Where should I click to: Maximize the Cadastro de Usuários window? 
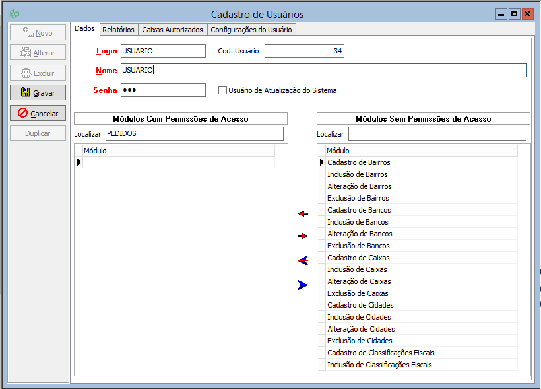pyautogui.click(x=514, y=14)
